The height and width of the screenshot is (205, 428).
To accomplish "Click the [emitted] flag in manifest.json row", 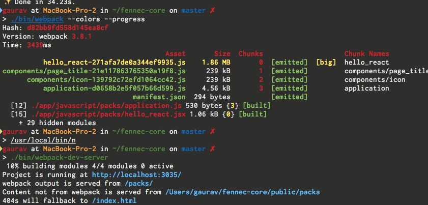I will [x=290, y=97].
